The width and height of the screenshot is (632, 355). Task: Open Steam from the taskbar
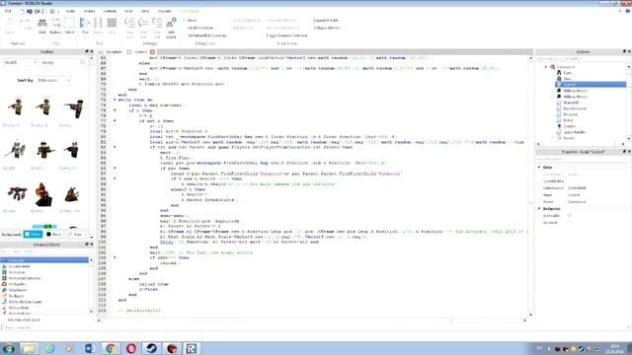151,348
